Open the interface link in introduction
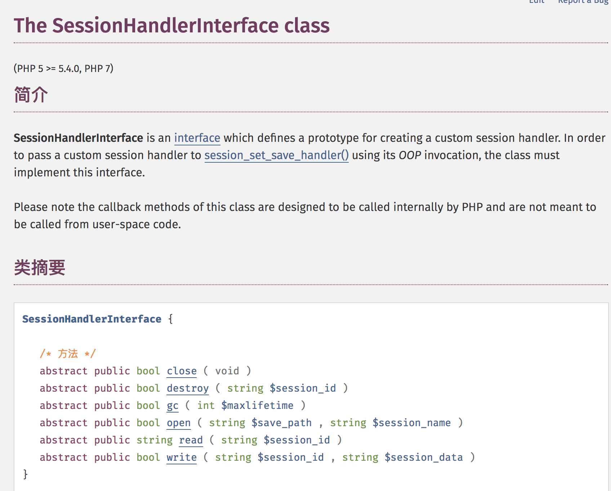This screenshot has height=491, width=611. [197, 138]
